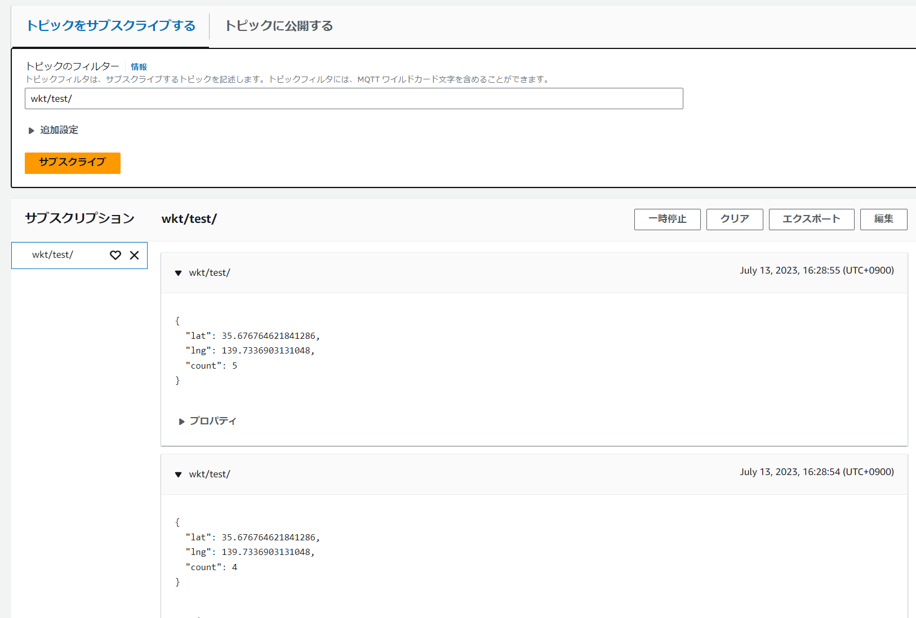This screenshot has height=618, width=916.
Task: Expand the 追加設定 disclosure arrow
Action: (32, 130)
